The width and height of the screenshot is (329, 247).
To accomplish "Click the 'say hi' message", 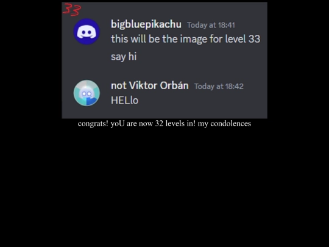I will point(124,57).
